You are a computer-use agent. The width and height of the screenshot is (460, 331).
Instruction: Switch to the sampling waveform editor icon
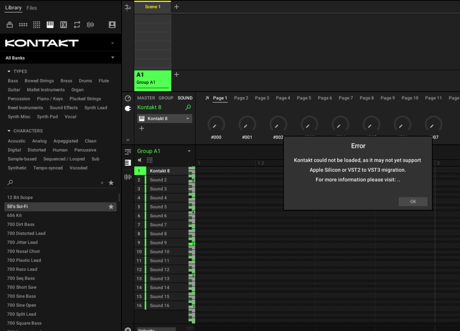128,177
